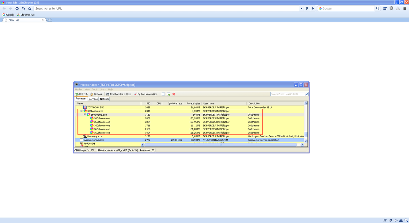Sort by Description column header

point(275,104)
